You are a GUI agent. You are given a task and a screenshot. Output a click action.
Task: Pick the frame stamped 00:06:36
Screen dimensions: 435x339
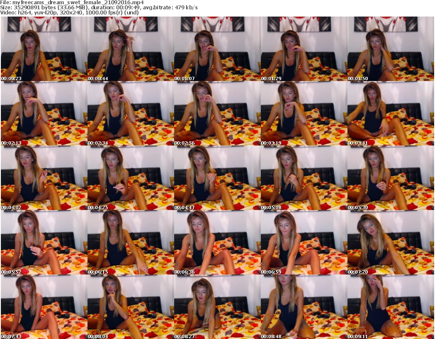217,242
